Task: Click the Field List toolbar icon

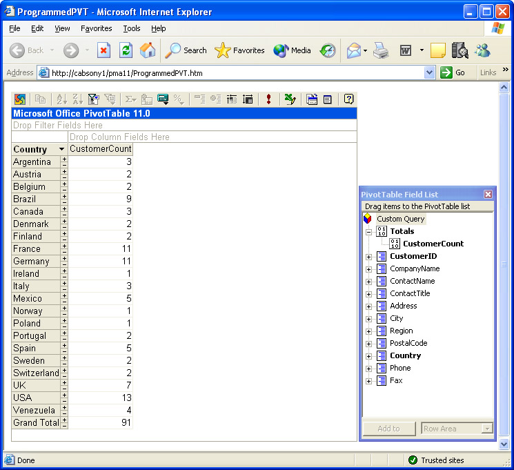Action: pyautogui.click(x=328, y=99)
